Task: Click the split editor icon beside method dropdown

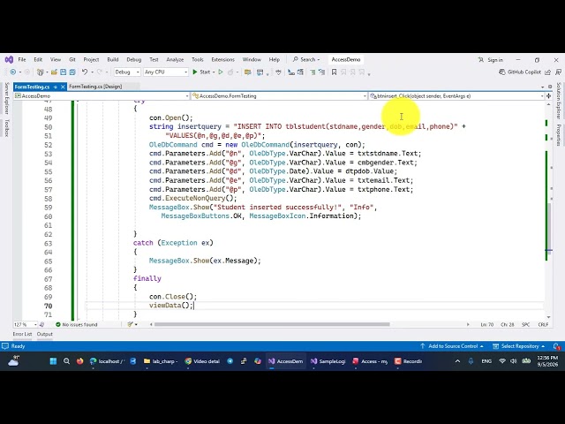Action: point(549,96)
